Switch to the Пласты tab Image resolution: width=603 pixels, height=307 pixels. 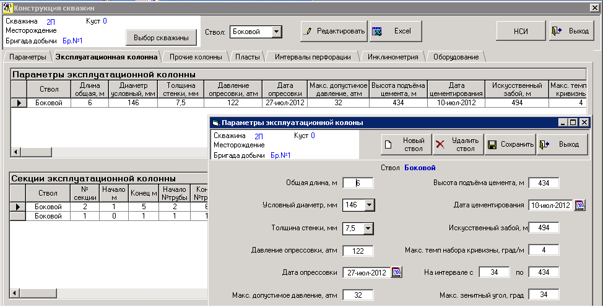point(247,57)
